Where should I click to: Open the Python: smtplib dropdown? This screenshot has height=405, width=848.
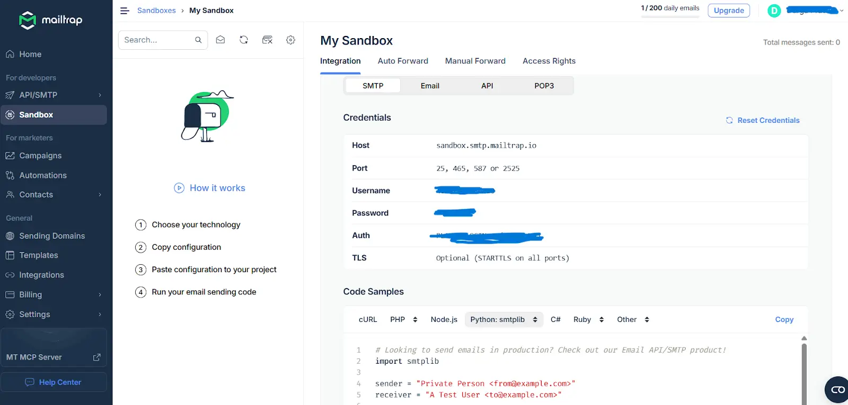[504, 319]
